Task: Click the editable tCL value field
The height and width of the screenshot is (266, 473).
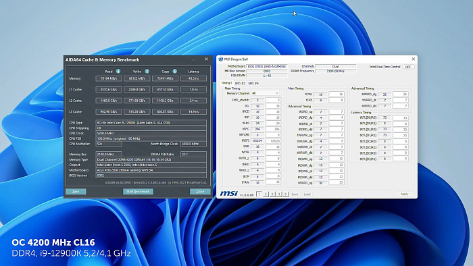Action: point(273,106)
